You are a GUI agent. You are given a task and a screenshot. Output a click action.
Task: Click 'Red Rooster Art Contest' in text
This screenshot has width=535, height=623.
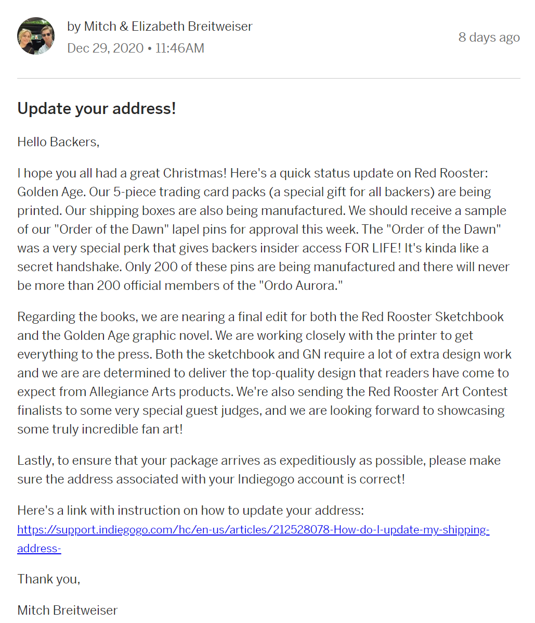pyautogui.click(x=438, y=392)
